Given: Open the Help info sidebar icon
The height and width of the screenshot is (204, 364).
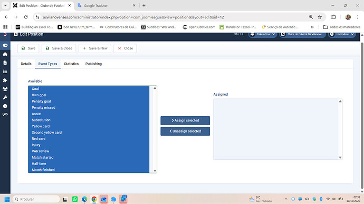Looking at the screenshot, I should [5, 106].
